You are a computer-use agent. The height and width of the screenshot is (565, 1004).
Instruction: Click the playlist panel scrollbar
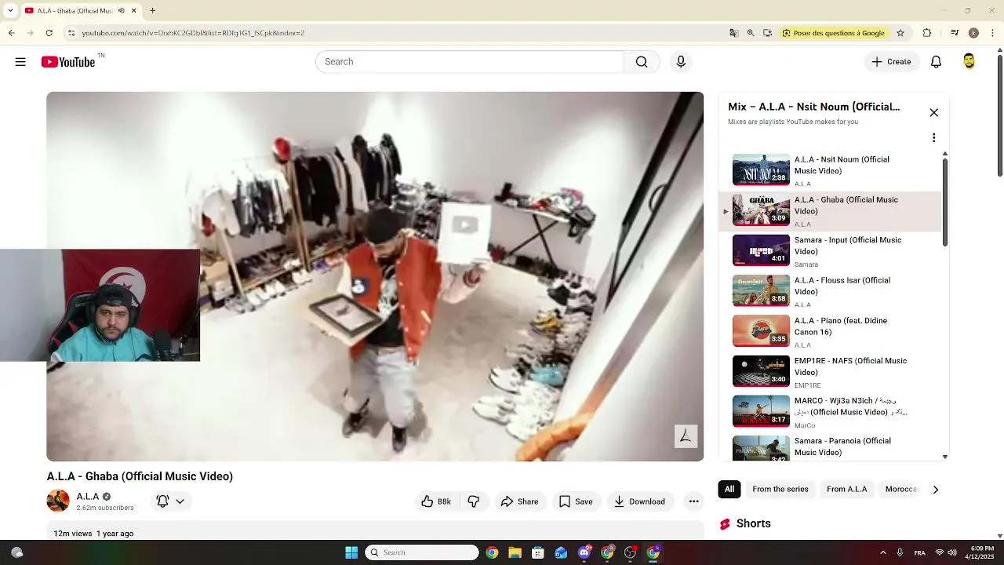coord(945,202)
